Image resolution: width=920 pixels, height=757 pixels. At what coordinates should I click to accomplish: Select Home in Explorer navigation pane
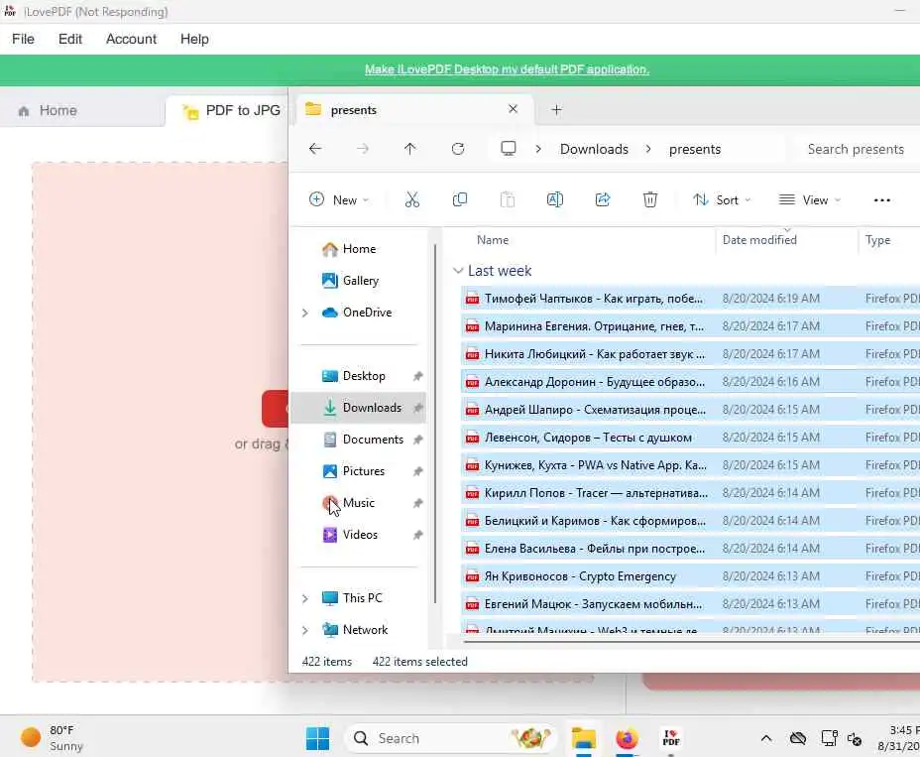(359, 249)
